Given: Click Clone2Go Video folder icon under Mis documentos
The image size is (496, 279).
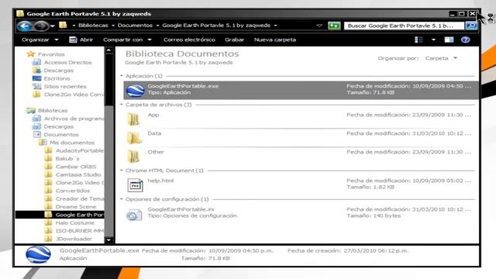Looking at the screenshot, I should (48, 183).
